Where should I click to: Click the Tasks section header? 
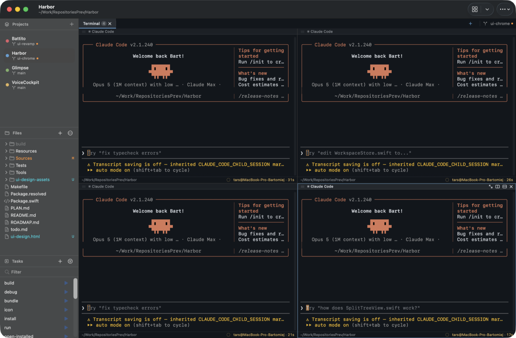[x=17, y=261]
